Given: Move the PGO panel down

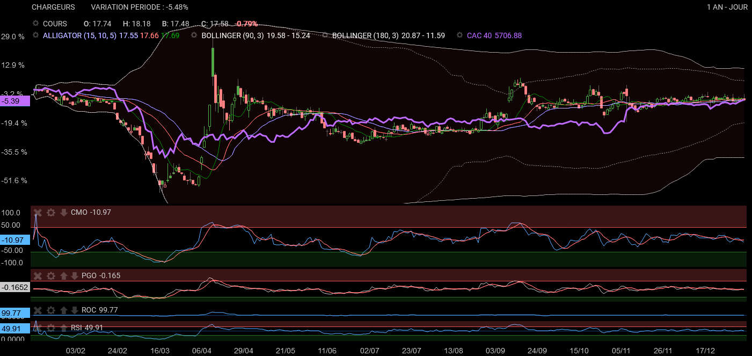Looking at the screenshot, I should 75,276.
